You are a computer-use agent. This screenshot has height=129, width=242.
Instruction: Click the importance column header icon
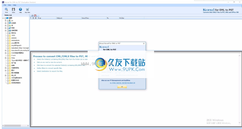coord(31,18)
